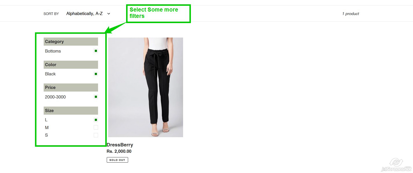Open the DressBerry product title link
This screenshot has width=413, height=173.
click(x=120, y=145)
